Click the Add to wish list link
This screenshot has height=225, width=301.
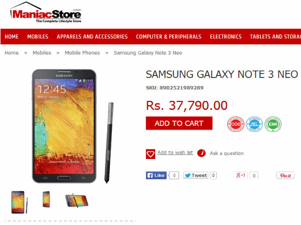tap(175, 152)
